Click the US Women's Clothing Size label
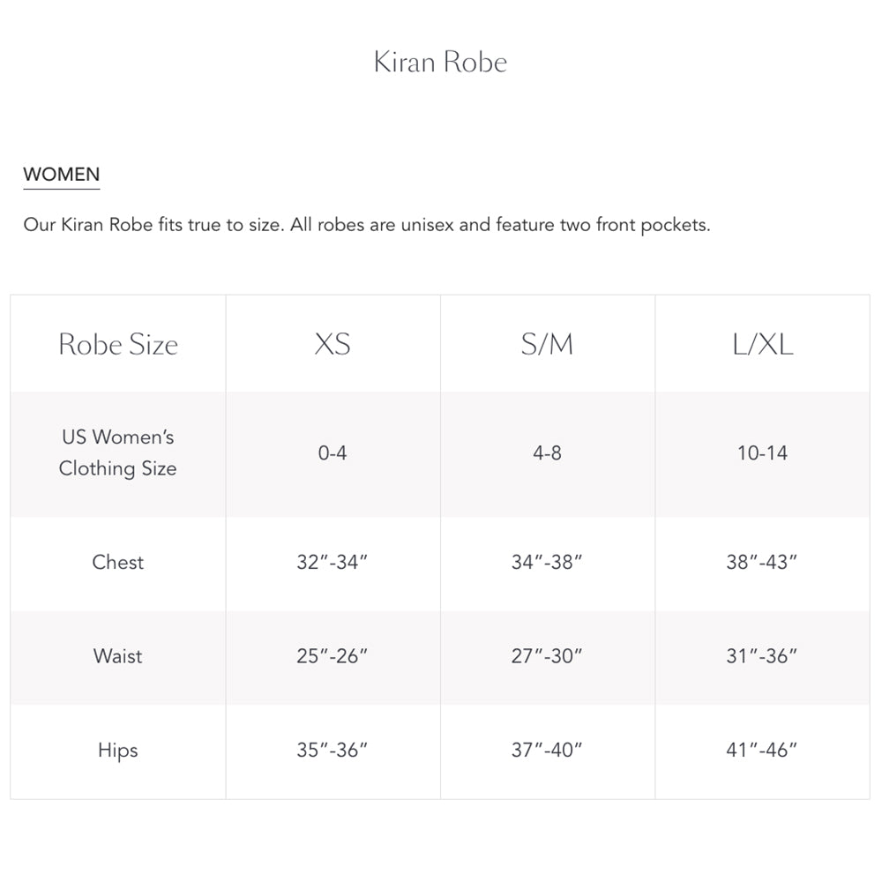Screen dimensions: 882x882 pos(118,453)
